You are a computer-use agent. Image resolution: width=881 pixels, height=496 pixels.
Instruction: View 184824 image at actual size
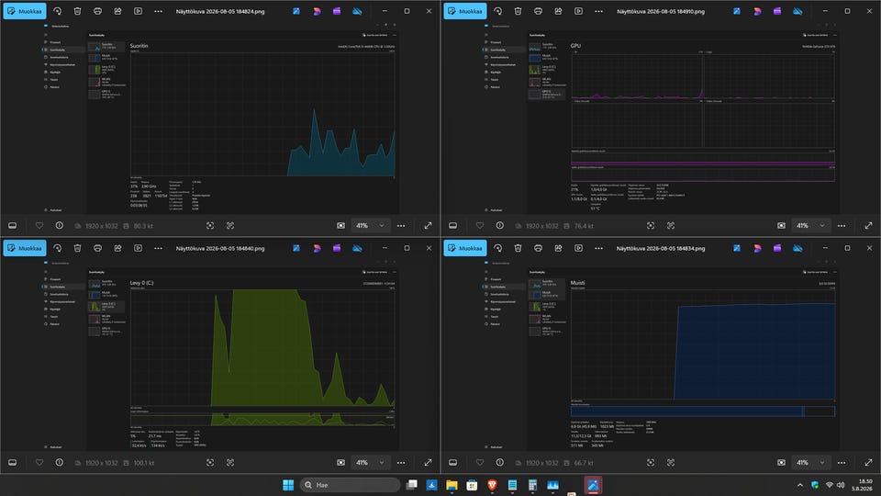click(230, 226)
